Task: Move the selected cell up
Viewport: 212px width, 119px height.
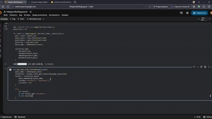Action: point(194,67)
